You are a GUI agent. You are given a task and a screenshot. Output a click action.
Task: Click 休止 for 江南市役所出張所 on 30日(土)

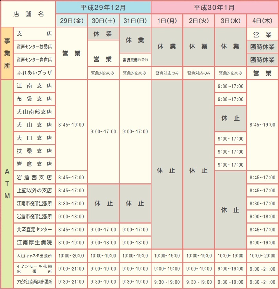tap(103, 204)
